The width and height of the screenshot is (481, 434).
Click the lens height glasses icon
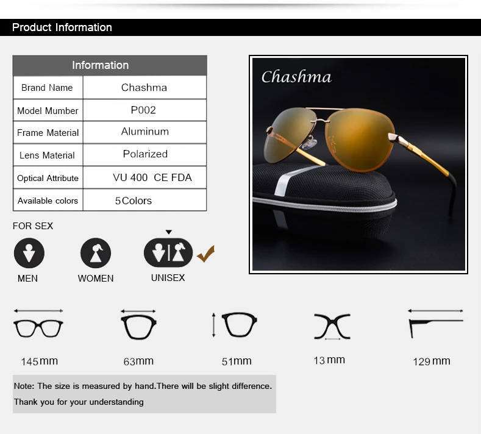235,325
